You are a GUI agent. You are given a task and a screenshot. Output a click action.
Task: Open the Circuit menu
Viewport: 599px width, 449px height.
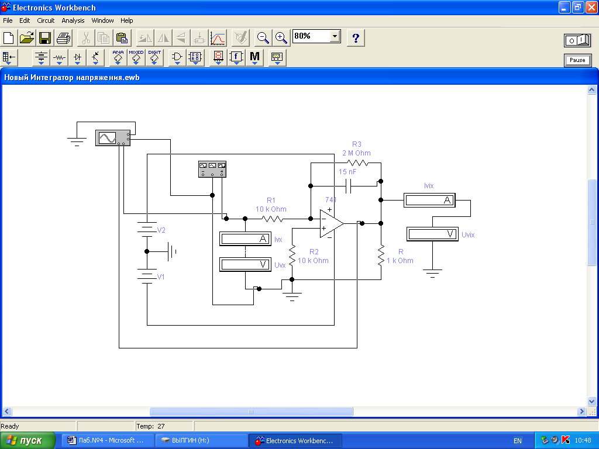point(46,20)
